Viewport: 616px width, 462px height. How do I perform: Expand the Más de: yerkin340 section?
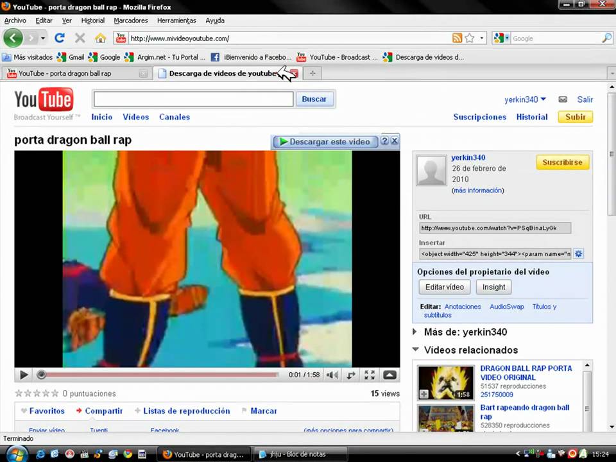[415, 332]
